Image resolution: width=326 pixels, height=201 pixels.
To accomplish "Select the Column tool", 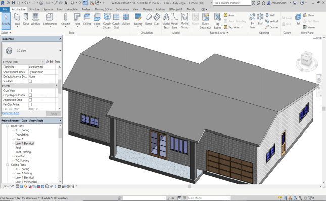I will pyautogui.click(x=66, y=19).
